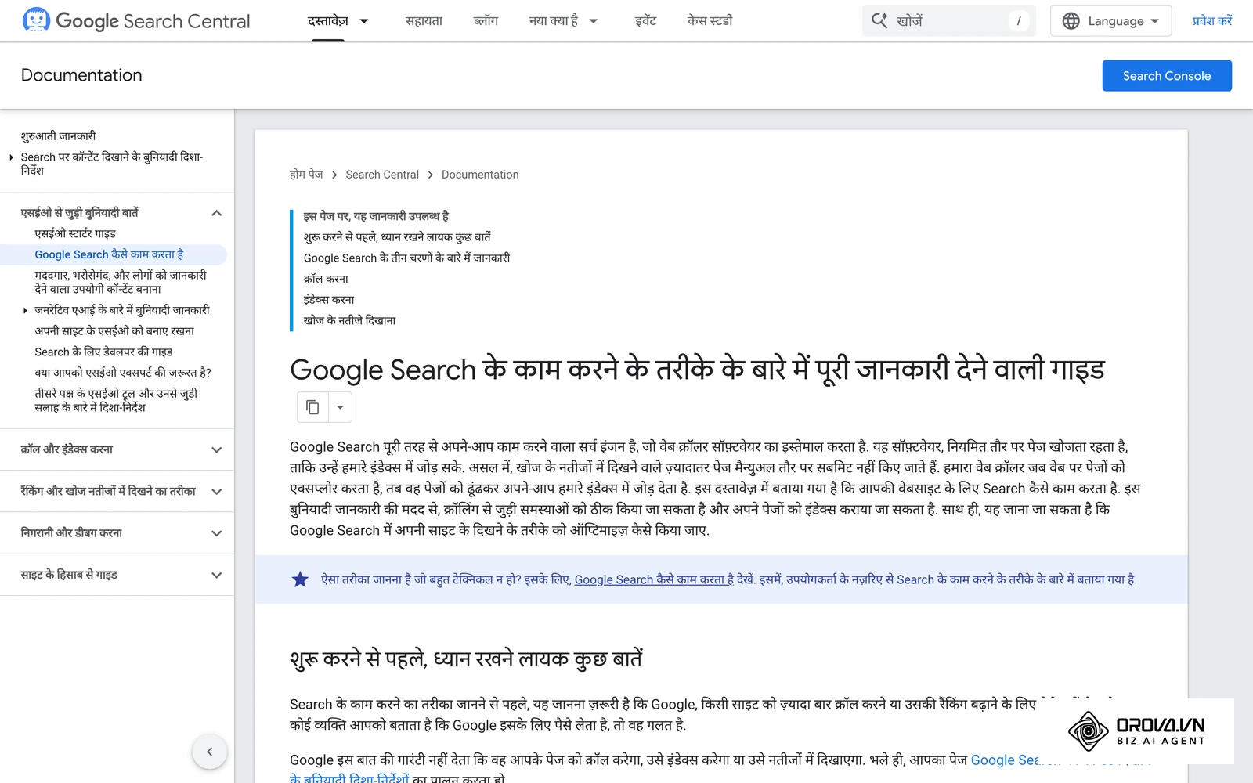Collapse the एसईओ से जुड़ी बुनियादी बातें section
The height and width of the screenshot is (783, 1253).
[x=217, y=213]
